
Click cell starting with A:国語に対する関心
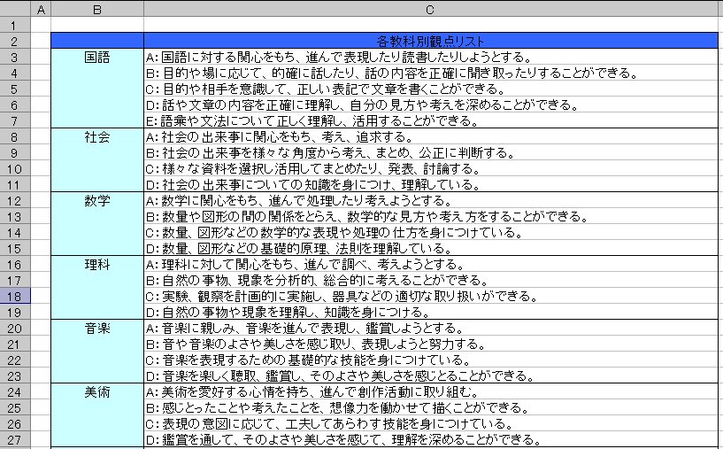pyautogui.click(x=336, y=57)
